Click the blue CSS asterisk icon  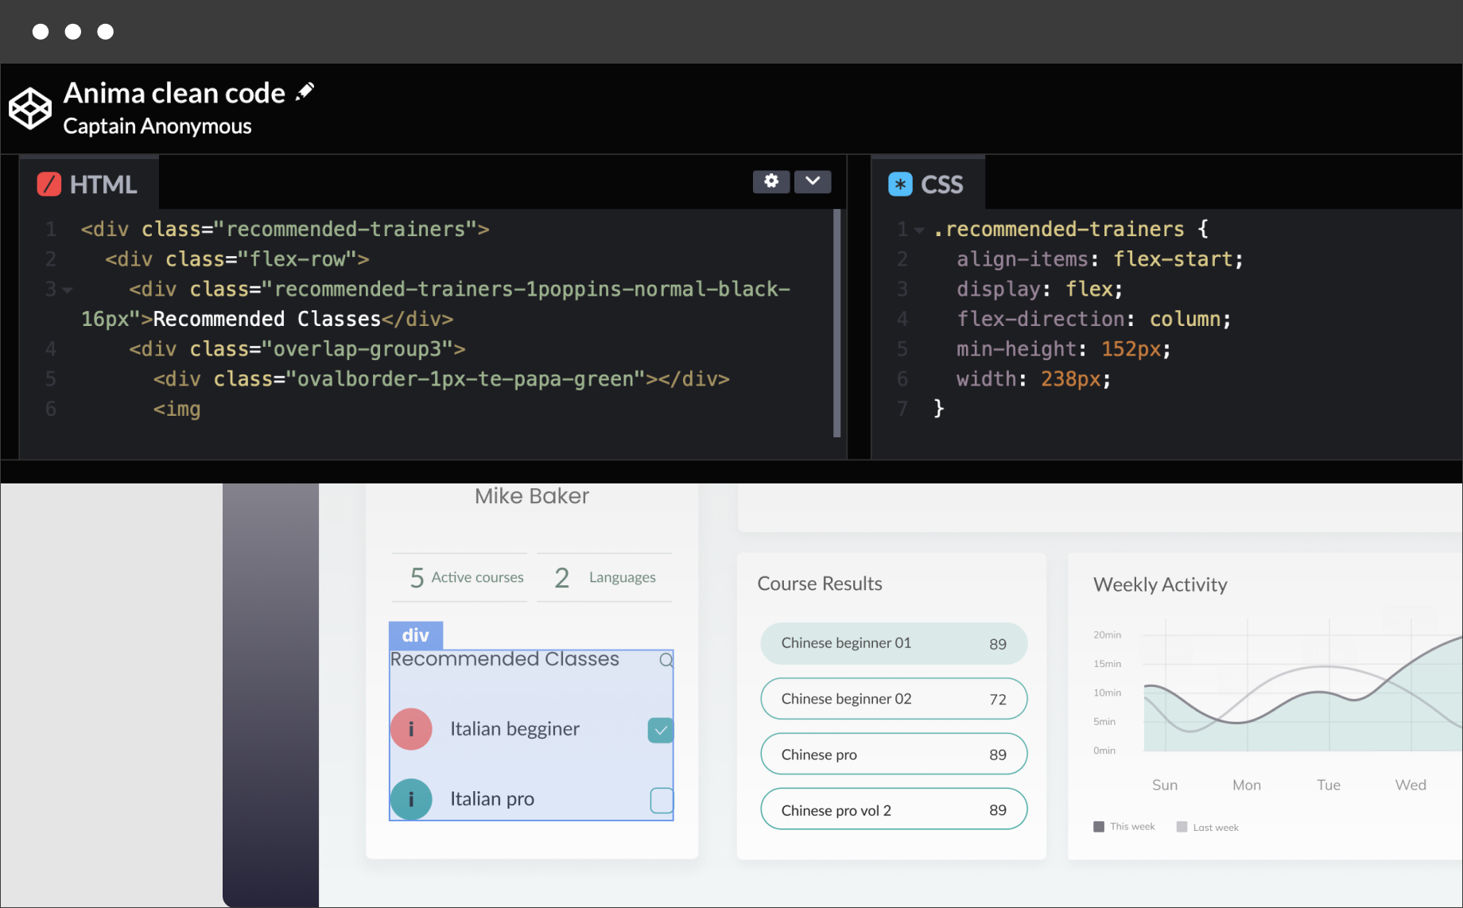point(900,184)
